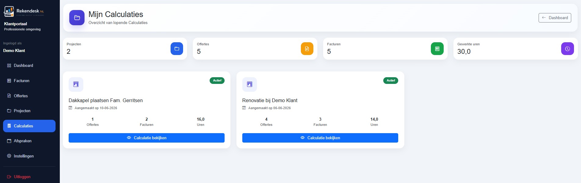Go to Facturen in the sidebar
Image resolution: width=581 pixels, height=183 pixels.
(x=29, y=81)
